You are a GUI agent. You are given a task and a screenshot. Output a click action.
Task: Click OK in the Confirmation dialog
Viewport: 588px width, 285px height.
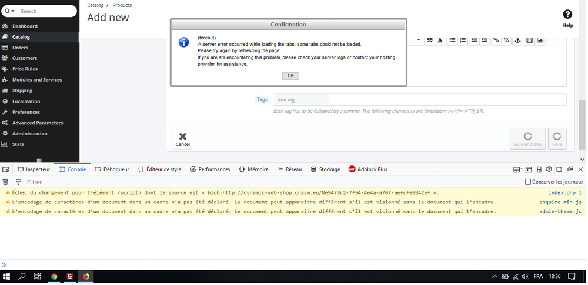click(290, 76)
